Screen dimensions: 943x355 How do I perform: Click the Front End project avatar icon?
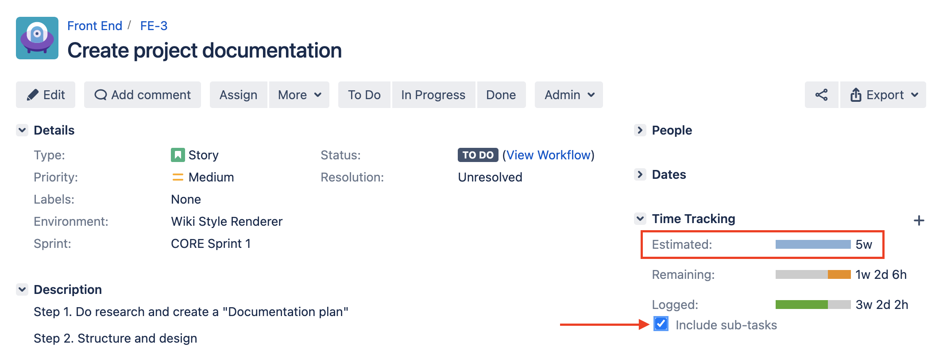click(x=37, y=38)
